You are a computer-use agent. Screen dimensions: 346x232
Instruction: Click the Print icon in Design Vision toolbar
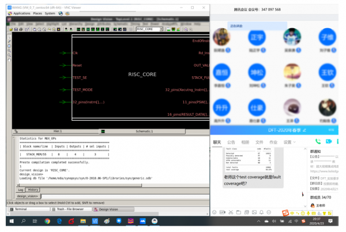[x=21, y=29]
